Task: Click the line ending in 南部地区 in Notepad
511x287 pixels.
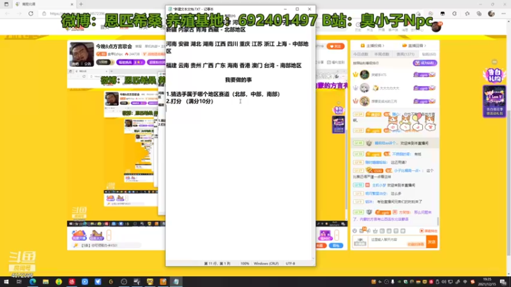Action: point(234,66)
